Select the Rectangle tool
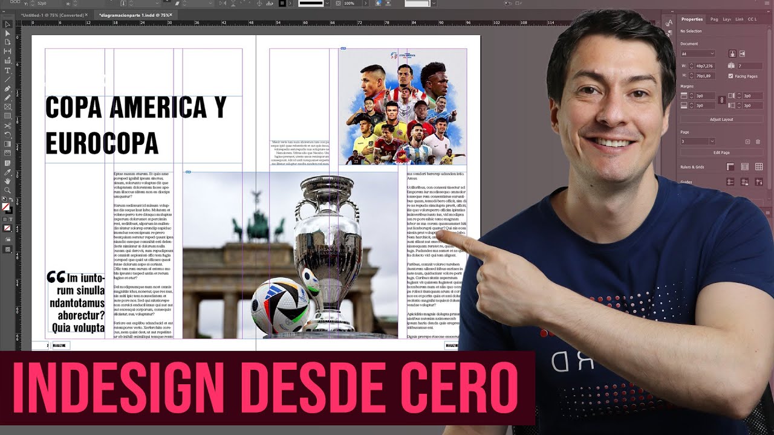 pos(7,115)
